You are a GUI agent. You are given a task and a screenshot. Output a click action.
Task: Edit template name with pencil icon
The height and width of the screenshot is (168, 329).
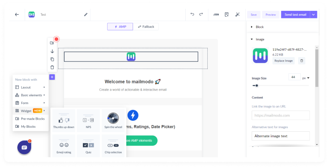tap(86, 14)
